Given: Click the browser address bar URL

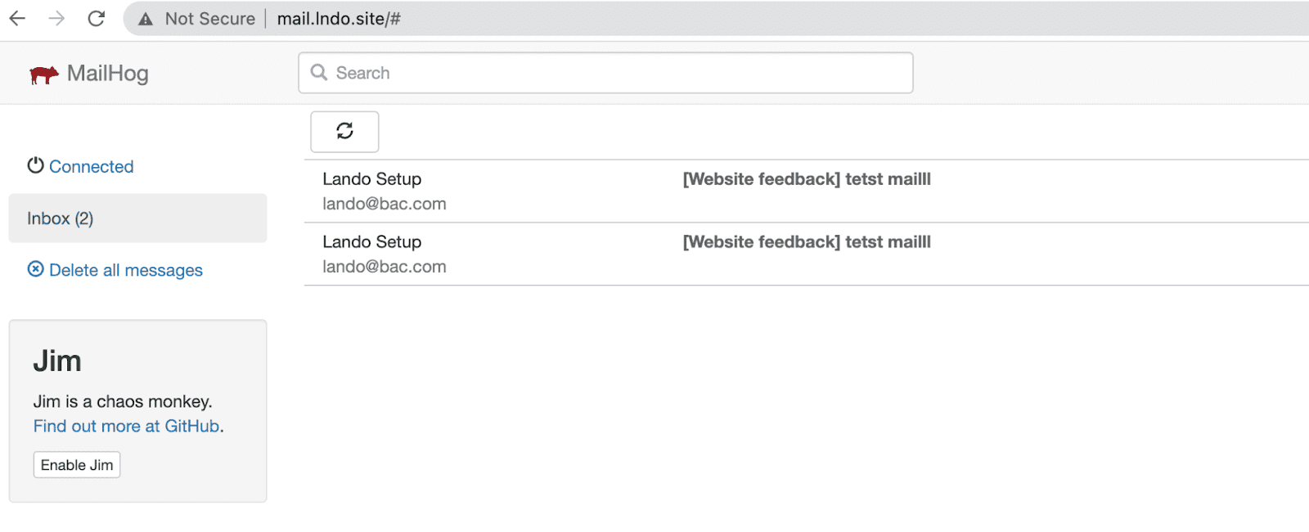Looking at the screenshot, I should tap(339, 19).
